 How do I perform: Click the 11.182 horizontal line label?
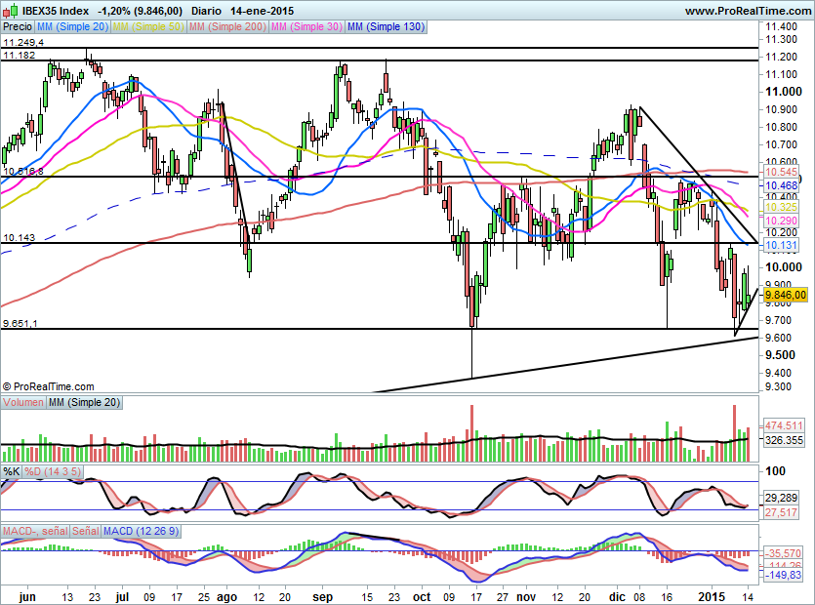pos(19,55)
